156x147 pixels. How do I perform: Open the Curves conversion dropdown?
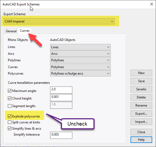pos(80,67)
